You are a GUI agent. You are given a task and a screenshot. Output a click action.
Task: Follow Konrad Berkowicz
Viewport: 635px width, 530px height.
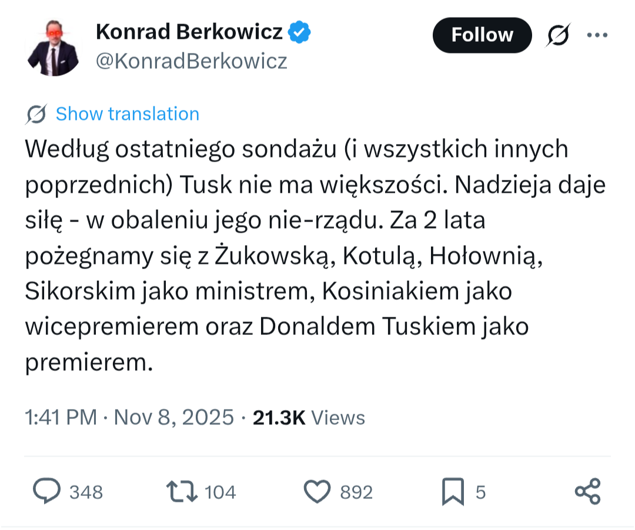pyautogui.click(x=482, y=36)
